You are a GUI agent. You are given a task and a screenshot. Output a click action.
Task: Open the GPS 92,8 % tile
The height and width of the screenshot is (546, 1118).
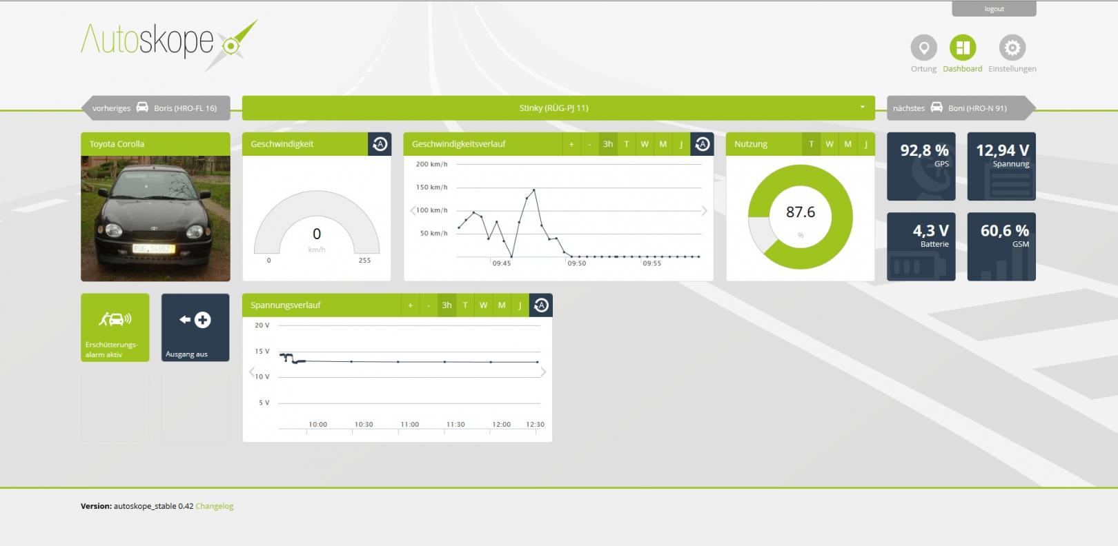[x=921, y=166]
